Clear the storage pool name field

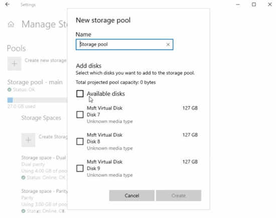168,45
